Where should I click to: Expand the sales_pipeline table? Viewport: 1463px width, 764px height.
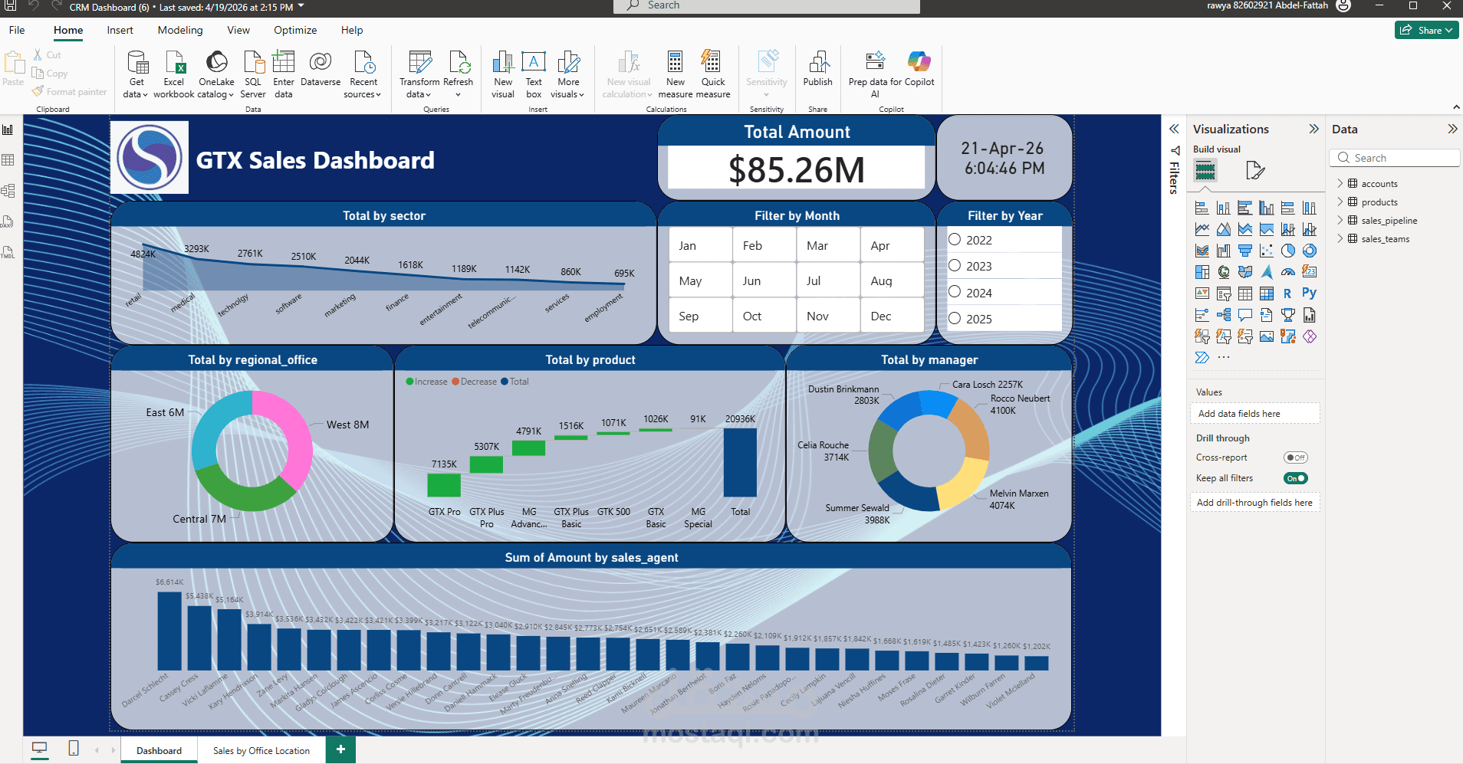(1340, 220)
